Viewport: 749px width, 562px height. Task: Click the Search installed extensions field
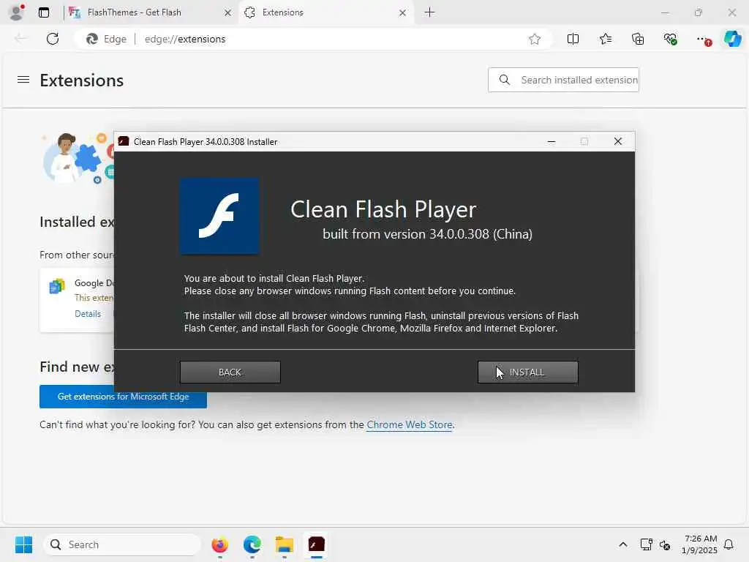pyautogui.click(x=563, y=80)
